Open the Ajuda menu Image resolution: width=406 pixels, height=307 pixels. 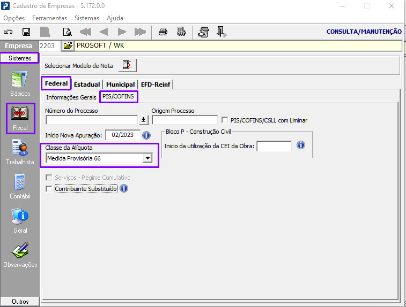click(115, 18)
